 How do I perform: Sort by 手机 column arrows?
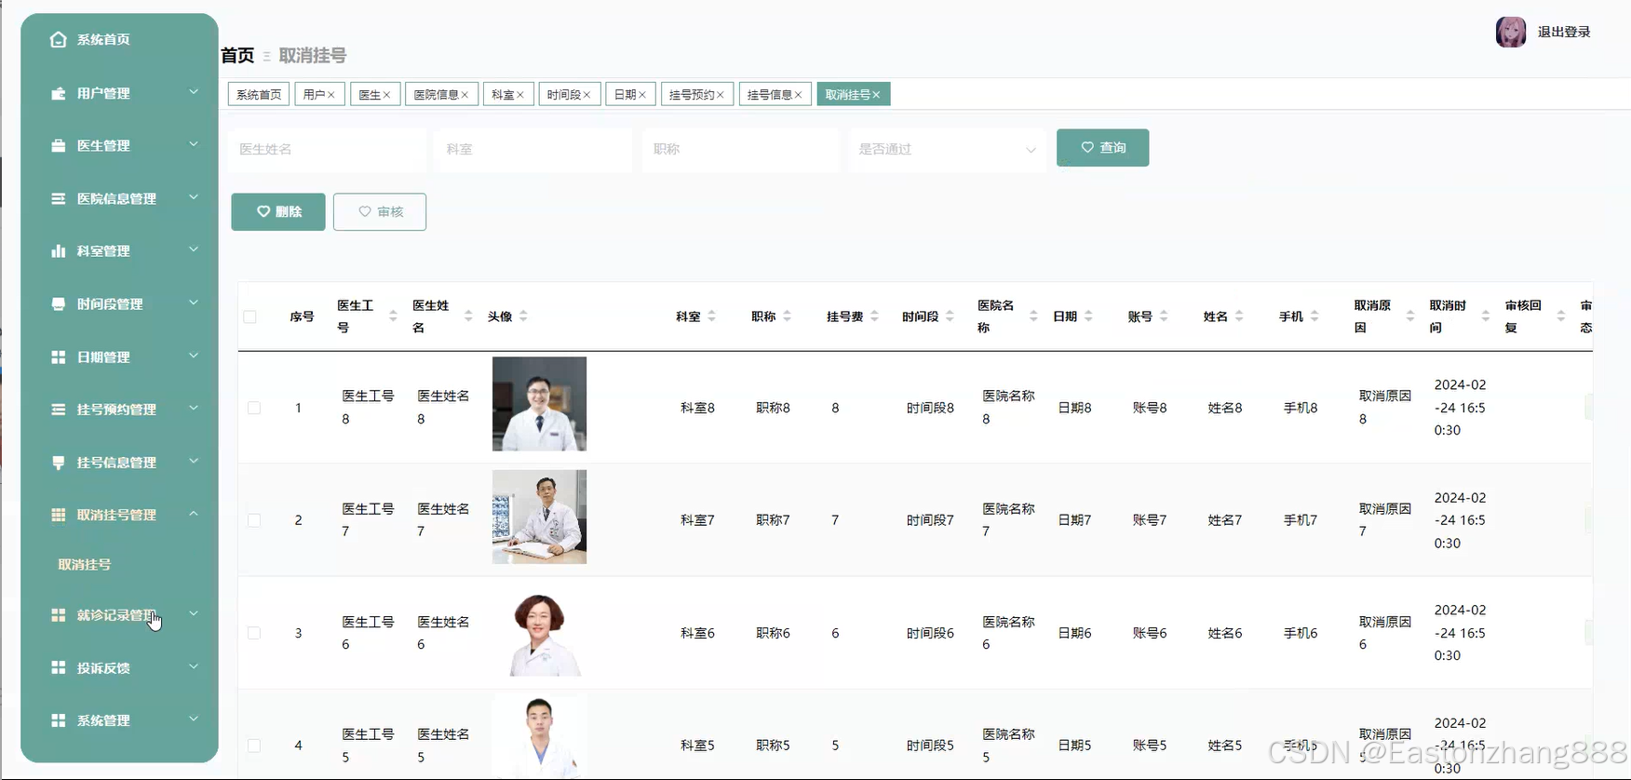[x=1314, y=316]
